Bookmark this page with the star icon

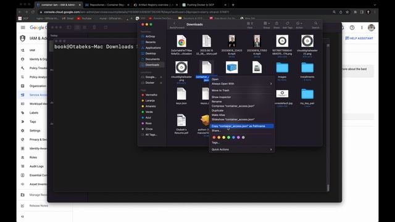pos(347,12)
